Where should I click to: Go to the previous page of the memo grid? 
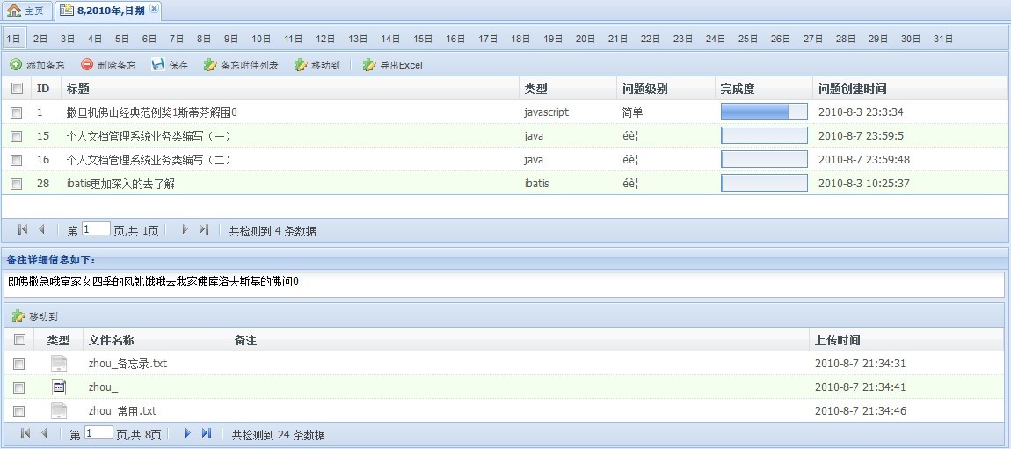click(41, 229)
